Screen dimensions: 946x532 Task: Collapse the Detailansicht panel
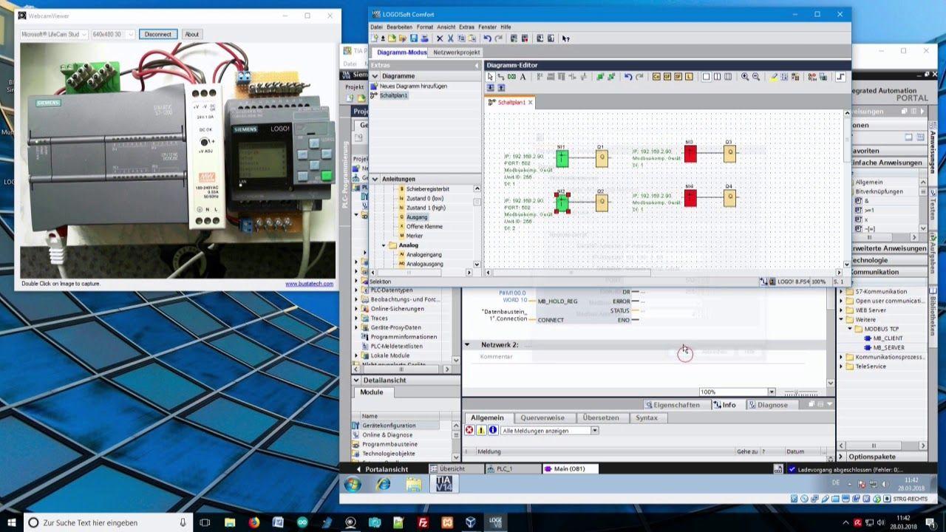coord(358,381)
